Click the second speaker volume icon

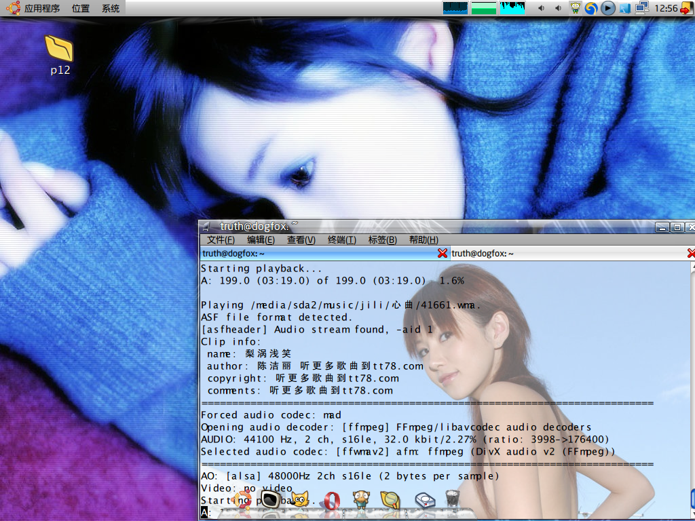(558, 8)
